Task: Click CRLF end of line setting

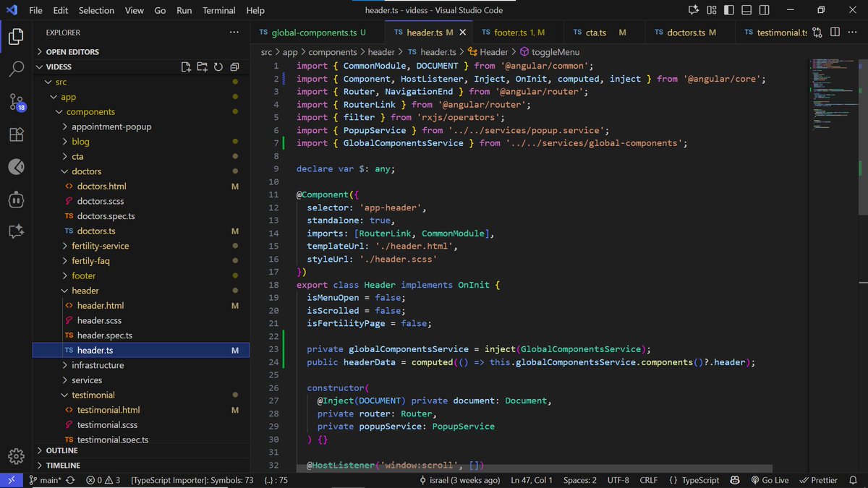Action: point(649,480)
